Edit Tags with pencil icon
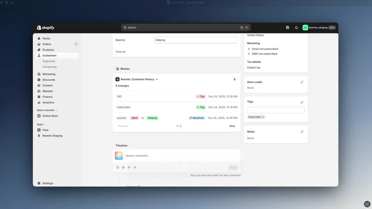The image size is (372, 209). 302,102
